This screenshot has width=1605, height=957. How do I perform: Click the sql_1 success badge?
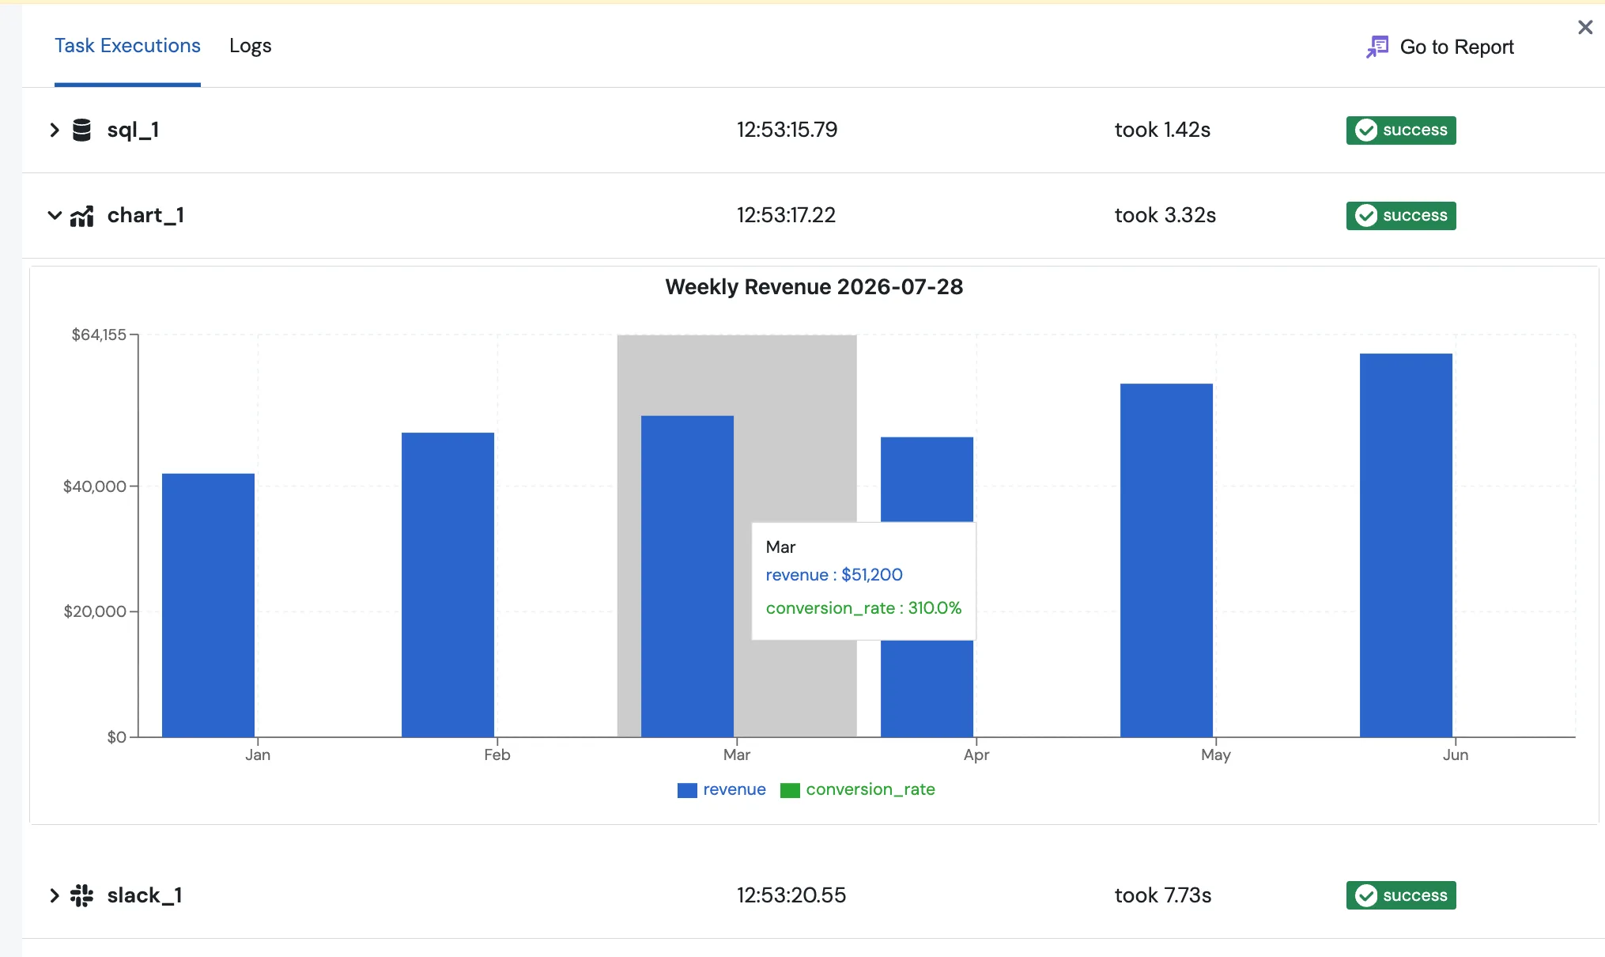click(x=1401, y=130)
